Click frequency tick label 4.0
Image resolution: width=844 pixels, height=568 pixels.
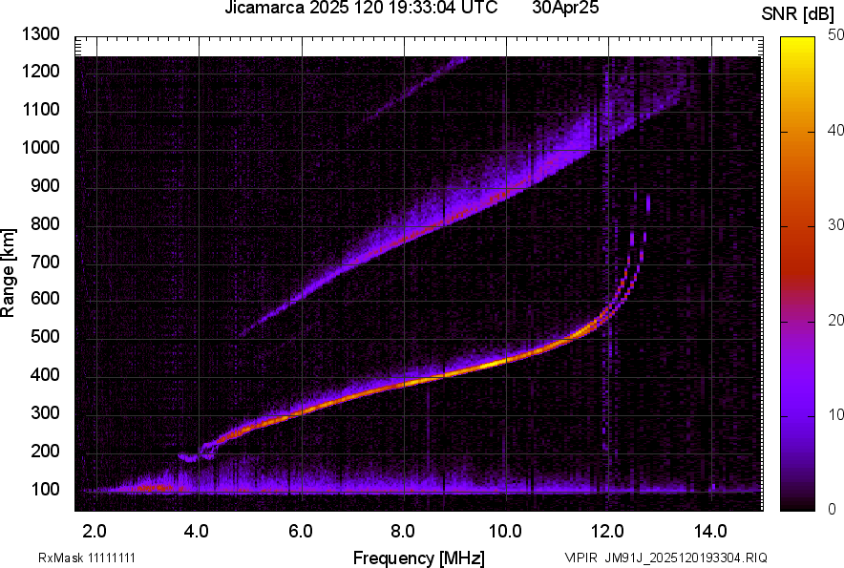[196, 532]
